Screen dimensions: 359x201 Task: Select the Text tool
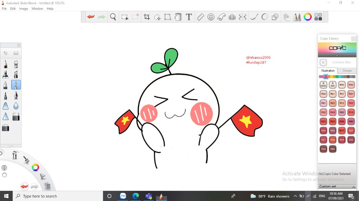pyautogui.click(x=189, y=17)
